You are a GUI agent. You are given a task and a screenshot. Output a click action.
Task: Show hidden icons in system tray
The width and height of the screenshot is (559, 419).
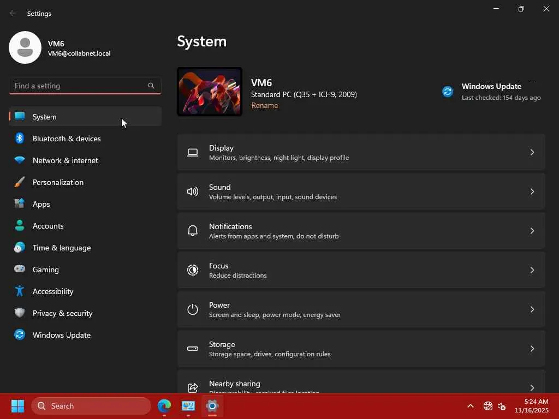tap(470, 406)
